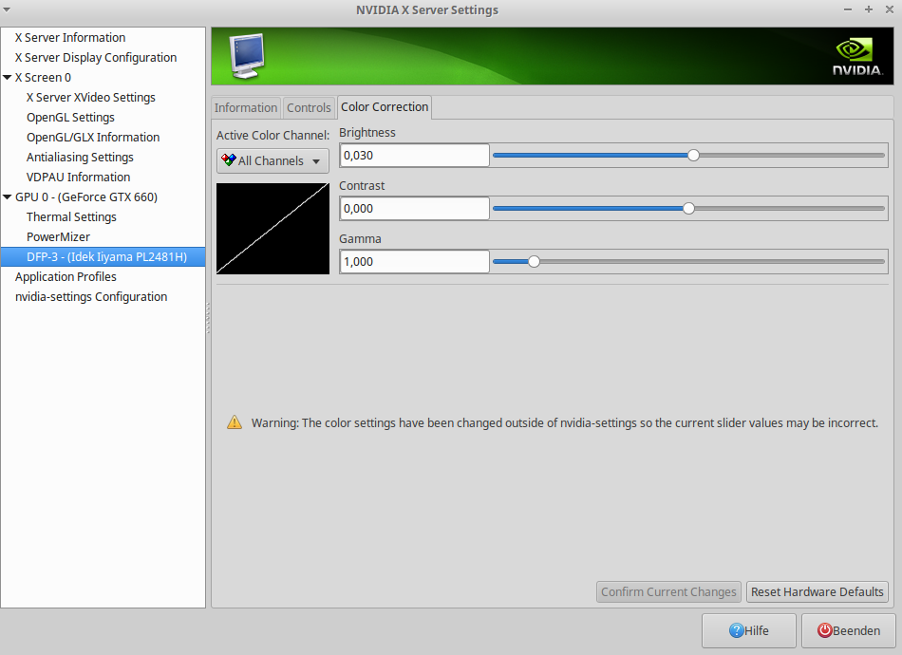
Task: Select the Color Correction tab
Action: click(x=385, y=107)
